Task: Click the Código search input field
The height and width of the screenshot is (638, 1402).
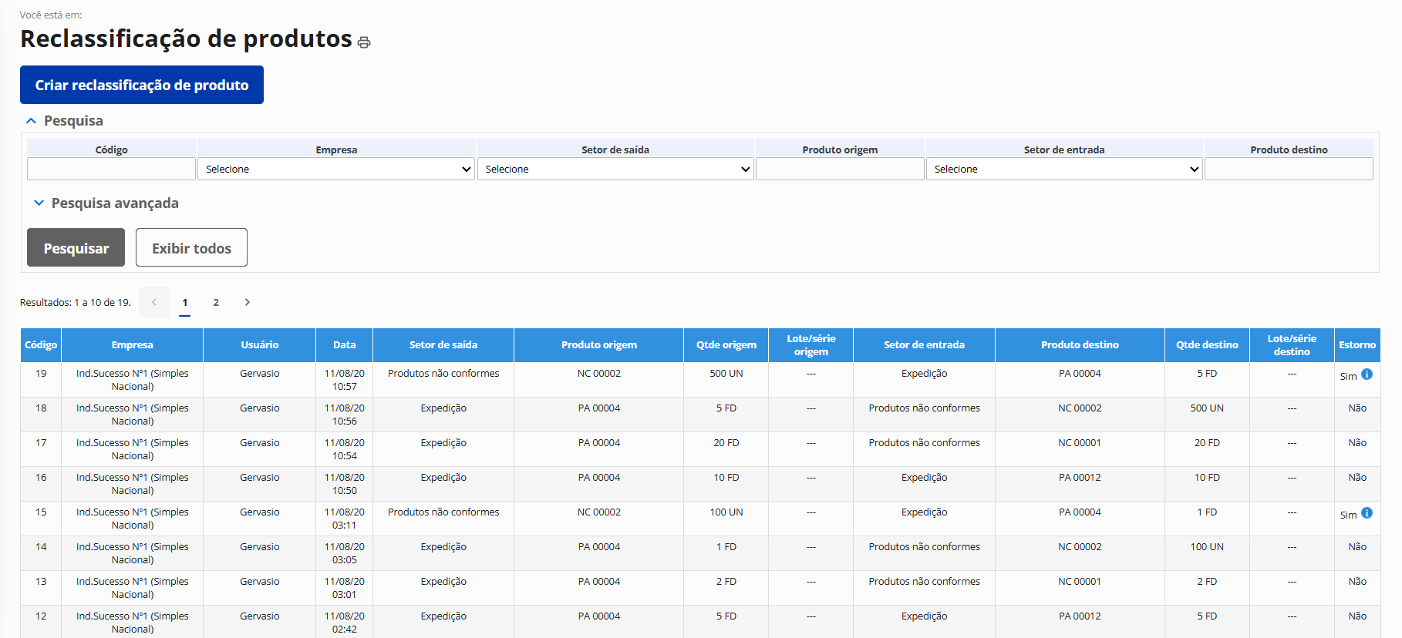Action: tap(111, 170)
